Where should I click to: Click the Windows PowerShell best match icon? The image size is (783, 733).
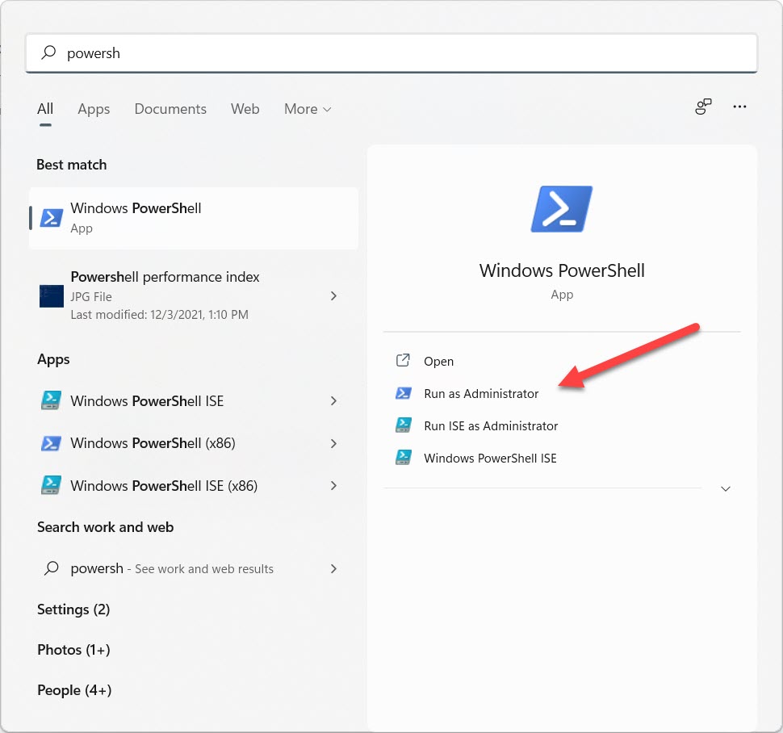pyautogui.click(x=52, y=218)
